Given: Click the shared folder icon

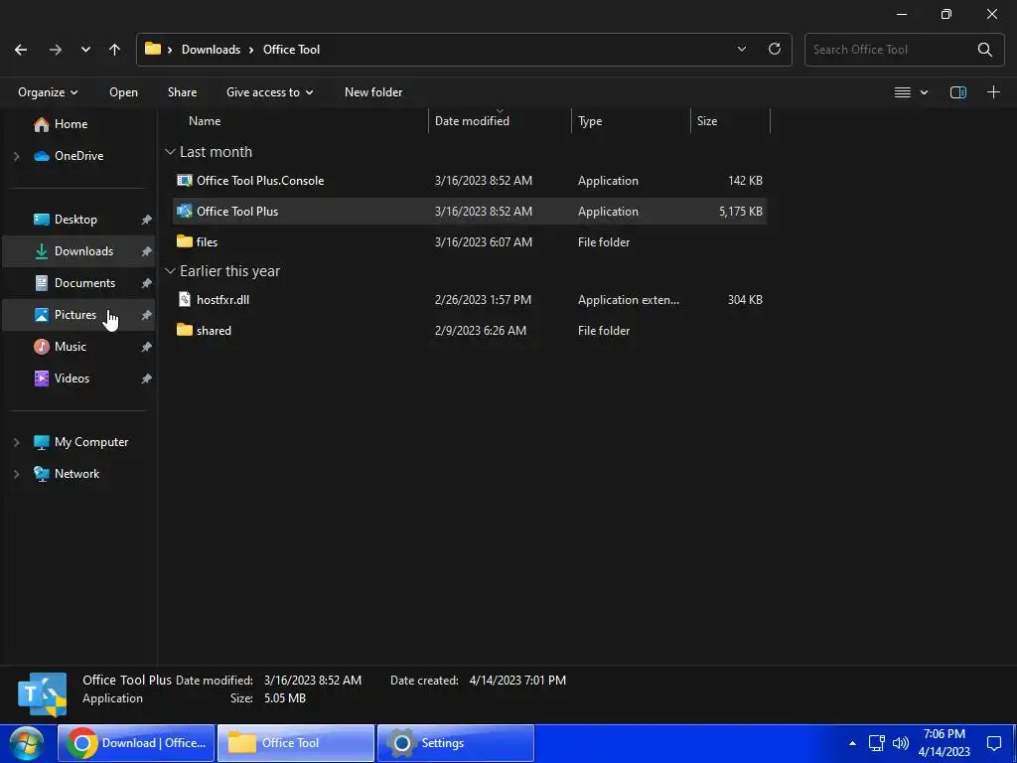Looking at the screenshot, I should (x=185, y=330).
